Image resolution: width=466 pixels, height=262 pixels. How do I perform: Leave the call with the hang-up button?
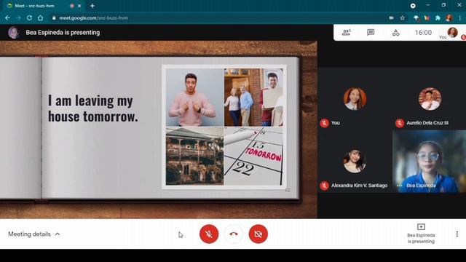[x=234, y=234]
